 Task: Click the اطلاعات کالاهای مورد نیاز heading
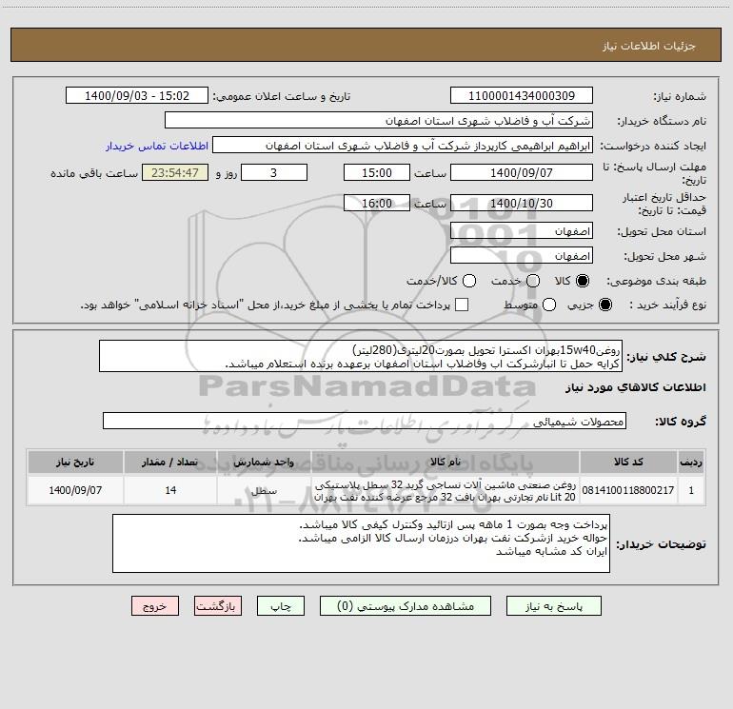pyautogui.click(x=636, y=387)
